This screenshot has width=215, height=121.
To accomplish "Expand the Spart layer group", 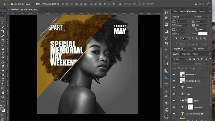I will [x=180, y=100].
